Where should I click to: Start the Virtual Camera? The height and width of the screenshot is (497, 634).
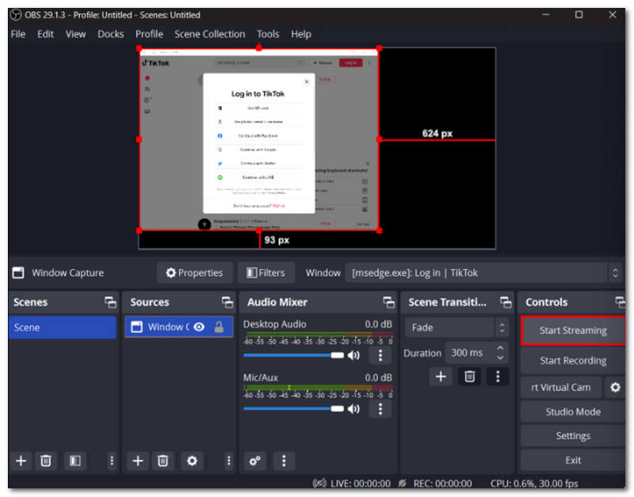[x=561, y=388]
